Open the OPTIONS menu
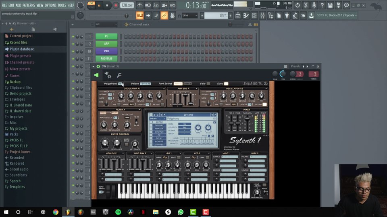Viewport: 387px width, 217px height. tap(50, 5)
